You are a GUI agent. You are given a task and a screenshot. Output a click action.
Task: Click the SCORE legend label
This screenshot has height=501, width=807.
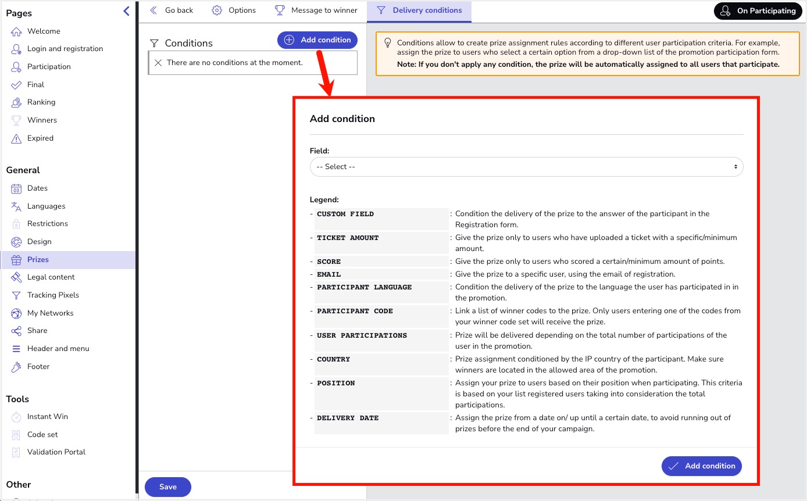click(329, 262)
